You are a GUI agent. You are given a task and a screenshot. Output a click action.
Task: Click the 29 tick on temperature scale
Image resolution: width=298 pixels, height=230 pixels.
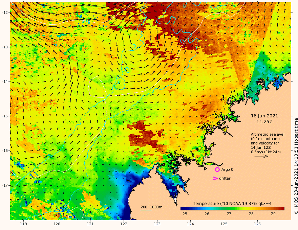273,214
